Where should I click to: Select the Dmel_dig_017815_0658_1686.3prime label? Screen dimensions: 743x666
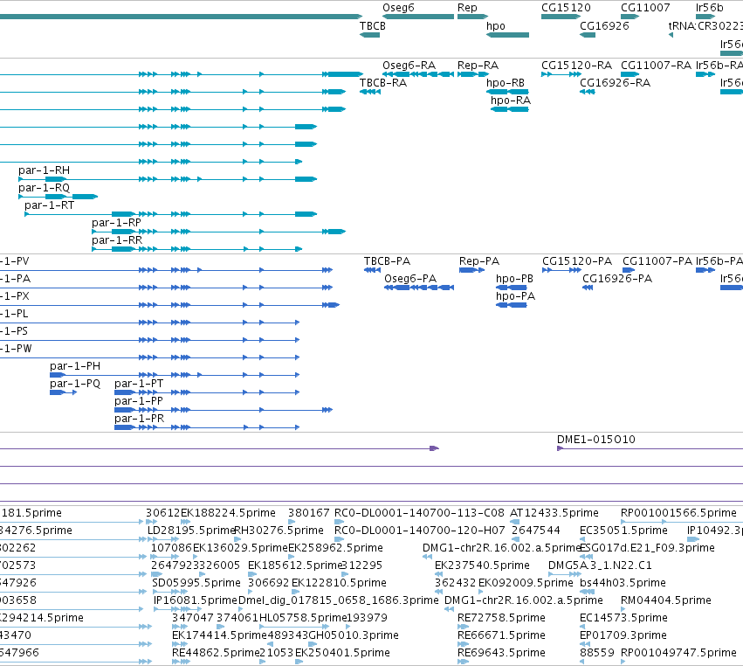[x=339, y=600]
